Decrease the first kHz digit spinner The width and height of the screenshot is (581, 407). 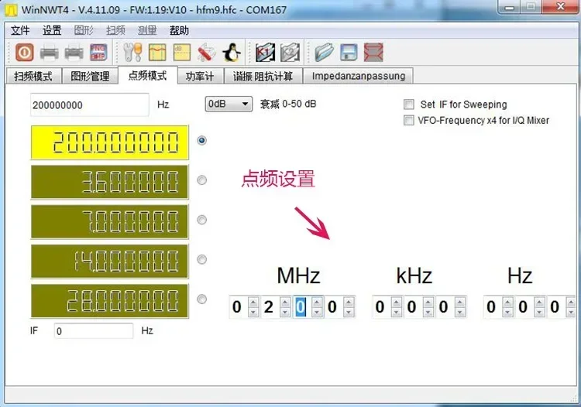[x=396, y=312]
